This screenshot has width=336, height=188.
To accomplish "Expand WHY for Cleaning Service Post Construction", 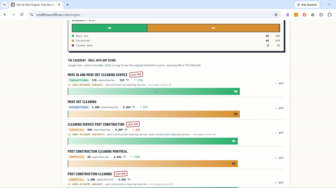I will (x=279, y=133).
